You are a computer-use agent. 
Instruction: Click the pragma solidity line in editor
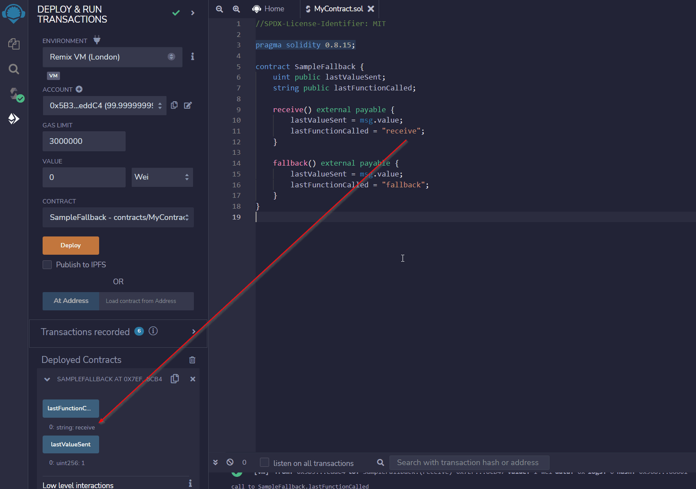click(x=305, y=45)
